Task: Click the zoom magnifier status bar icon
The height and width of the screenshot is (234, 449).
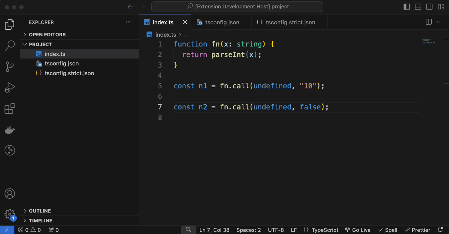Action: [x=188, y=230]
